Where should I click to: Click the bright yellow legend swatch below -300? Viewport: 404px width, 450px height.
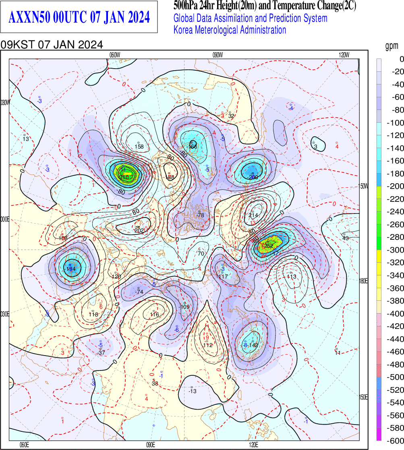click(379, 256)
